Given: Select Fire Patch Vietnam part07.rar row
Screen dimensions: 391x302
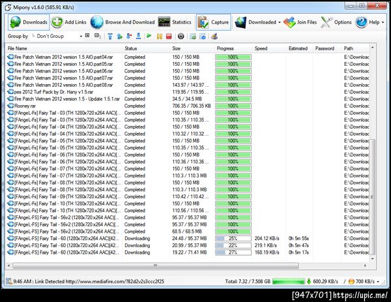Looking at the screenshot, I should [x=188, y=78].
